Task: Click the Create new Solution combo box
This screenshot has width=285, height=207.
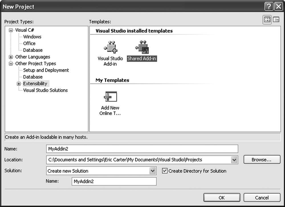Action: click(101, 171)
